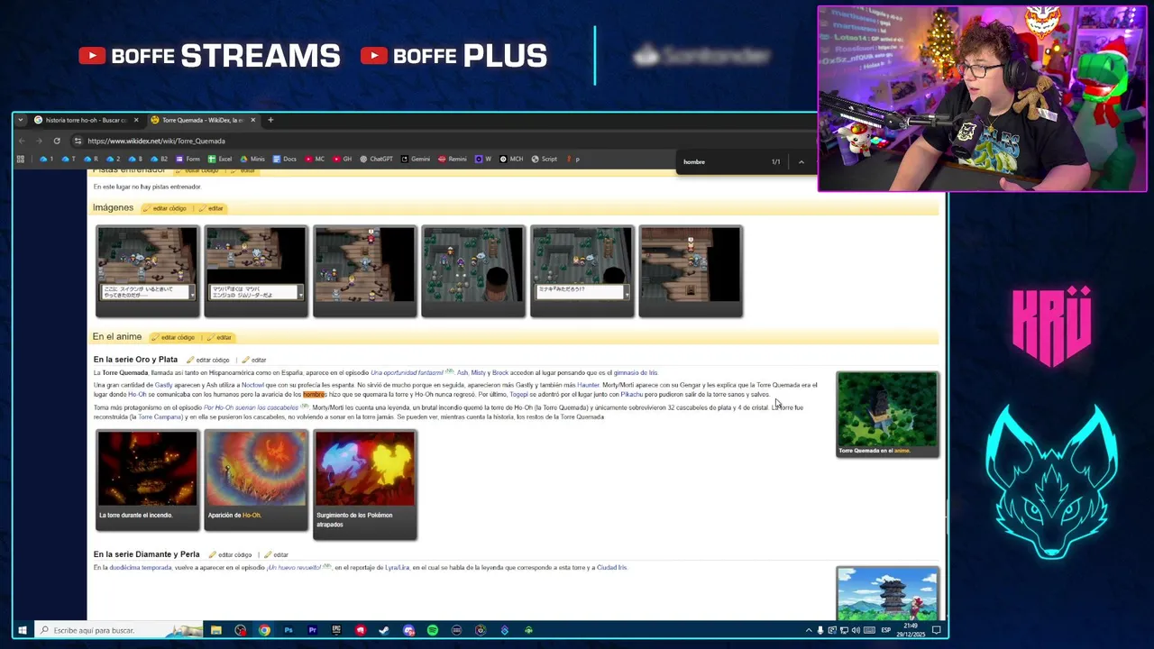Image resolution: width=1154 pixels, height=649 pixels.
Task: Open the 'duodécima temporada' link
Action: [x=141, y=567]
